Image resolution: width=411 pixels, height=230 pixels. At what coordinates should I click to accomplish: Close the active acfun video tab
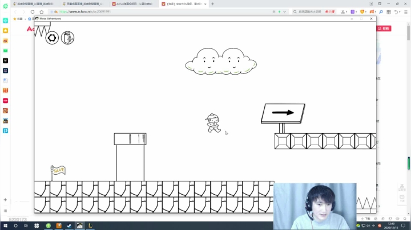click(x=205, y=4)
